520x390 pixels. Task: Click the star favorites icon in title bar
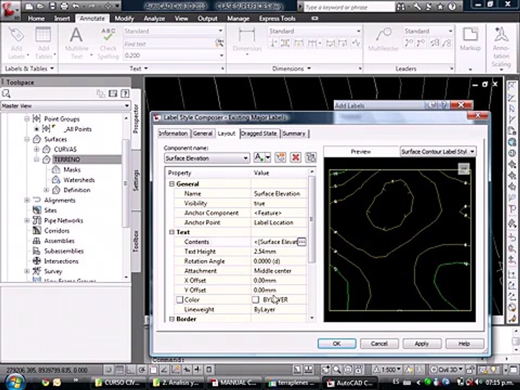click(x=440, y=6)
